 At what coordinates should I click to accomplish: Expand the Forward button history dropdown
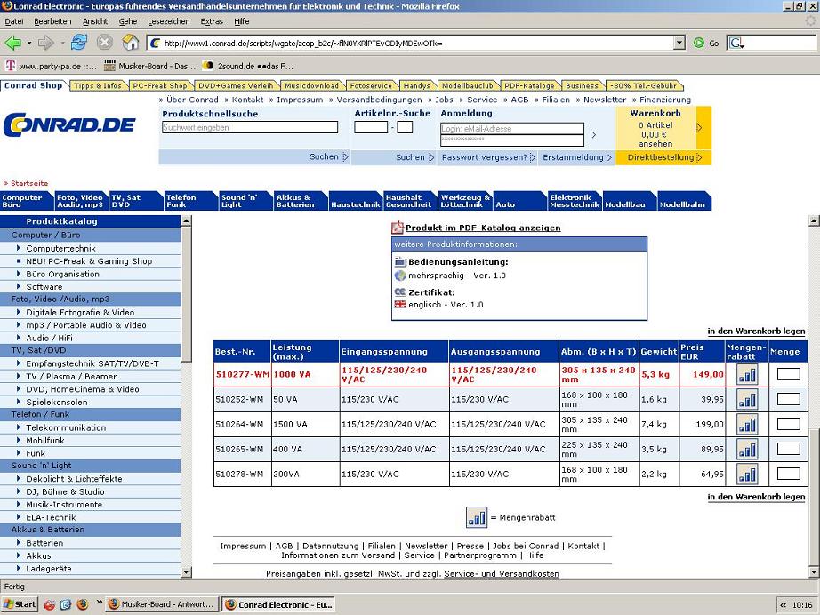(62, 43)
